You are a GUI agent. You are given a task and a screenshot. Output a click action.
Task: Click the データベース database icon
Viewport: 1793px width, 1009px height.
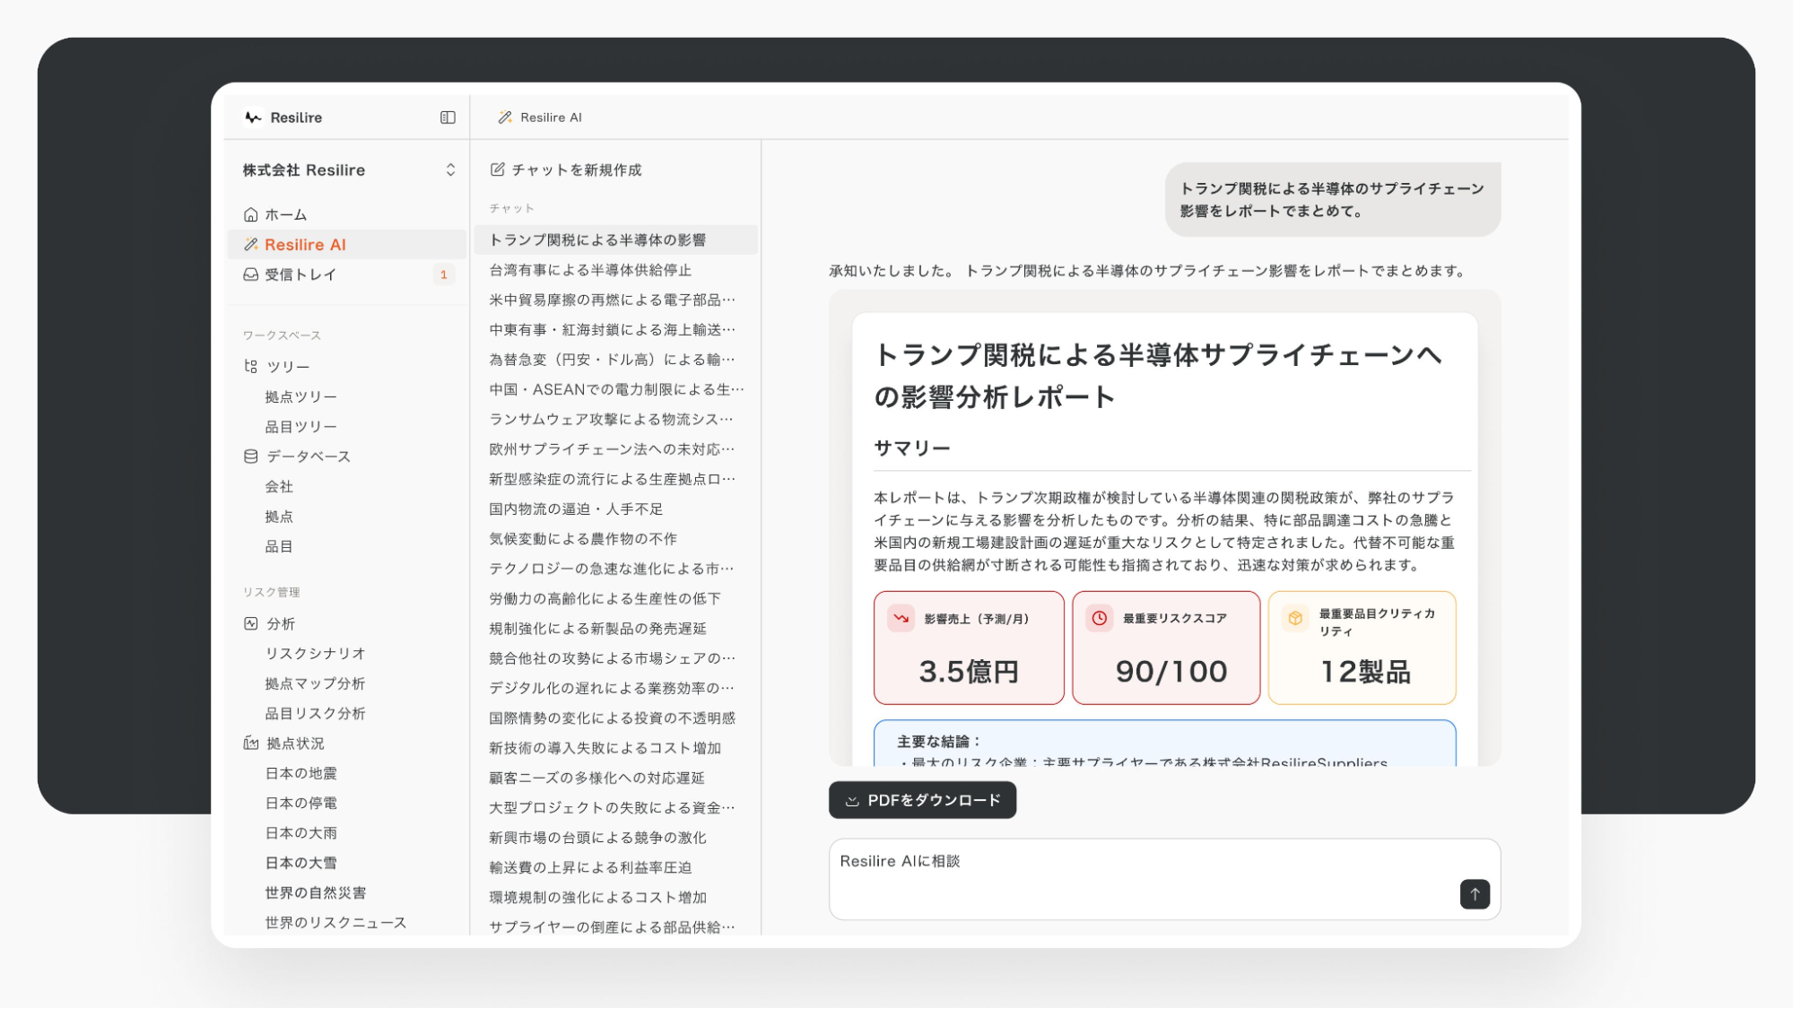tap(251, 457)
